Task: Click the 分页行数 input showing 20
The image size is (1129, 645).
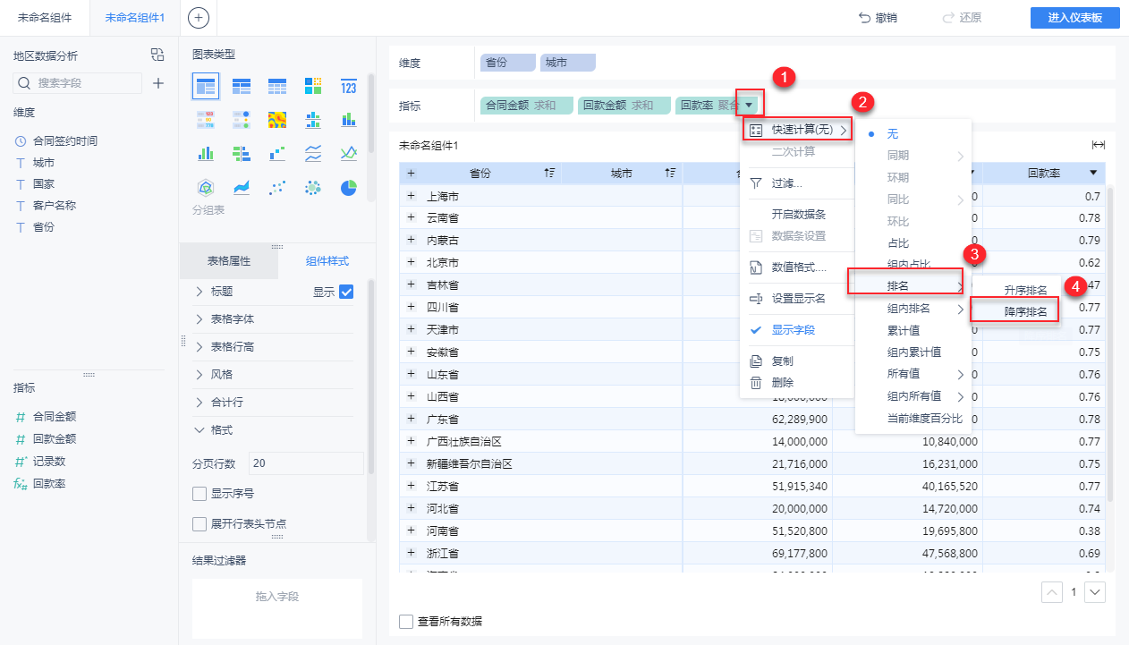Action: [x=306, y=463]
